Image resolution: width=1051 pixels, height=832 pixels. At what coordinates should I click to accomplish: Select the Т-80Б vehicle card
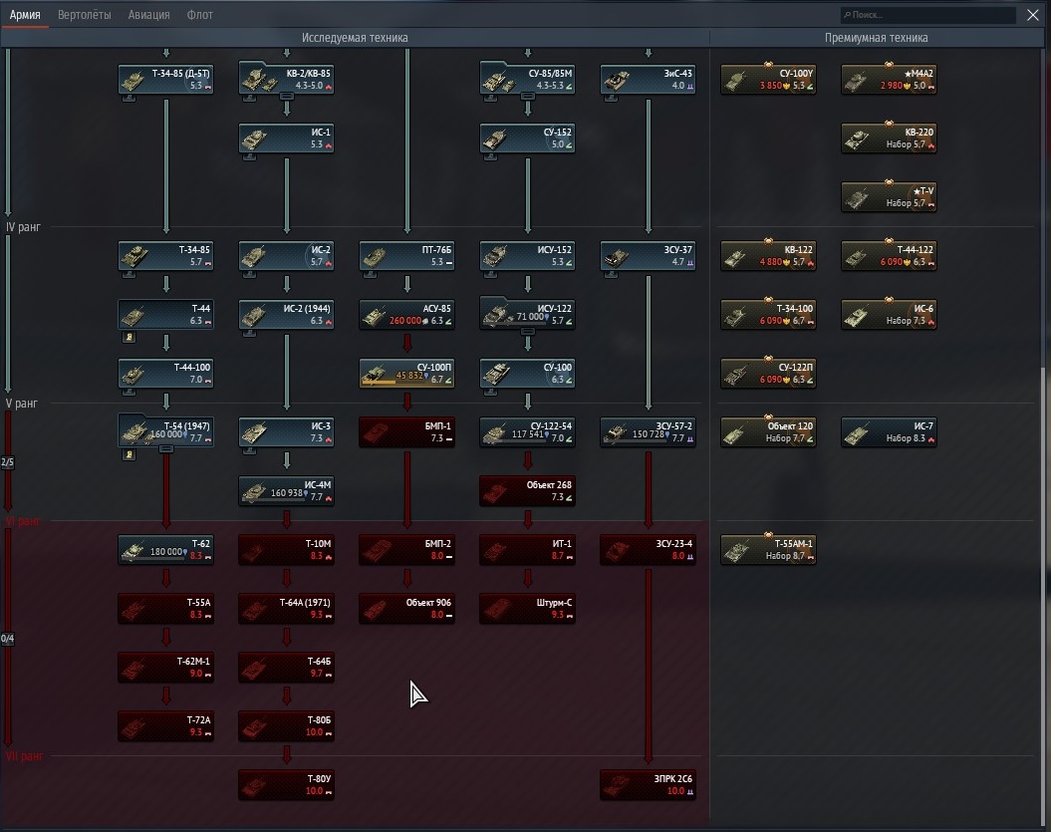(286, 726)
